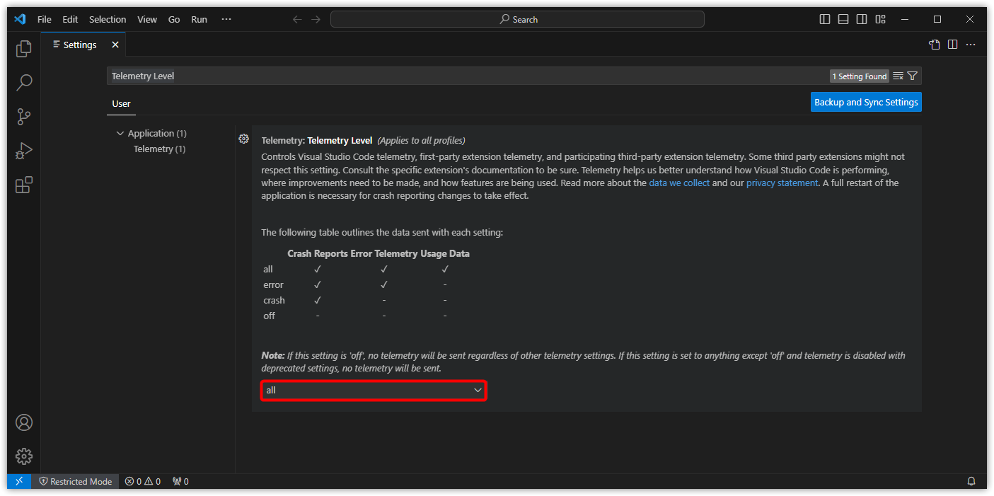994x496 pixels.
Task: Click the filter icon in the settings search bar
Action: pyautogui.click(x=912, y=76)
